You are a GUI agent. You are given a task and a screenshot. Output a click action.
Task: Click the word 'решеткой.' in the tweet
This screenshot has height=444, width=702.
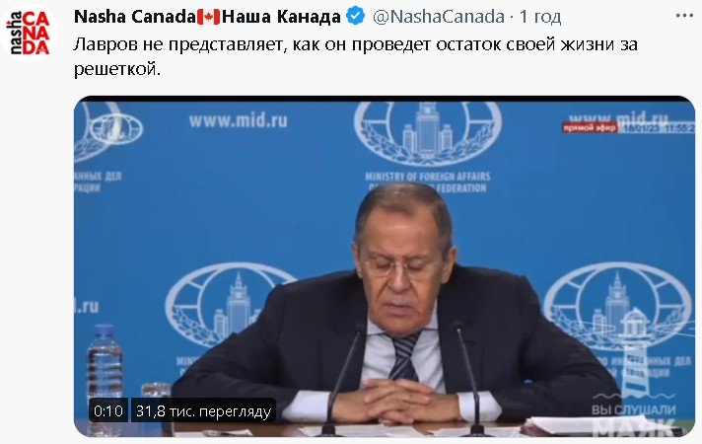(x=117, y=69)
